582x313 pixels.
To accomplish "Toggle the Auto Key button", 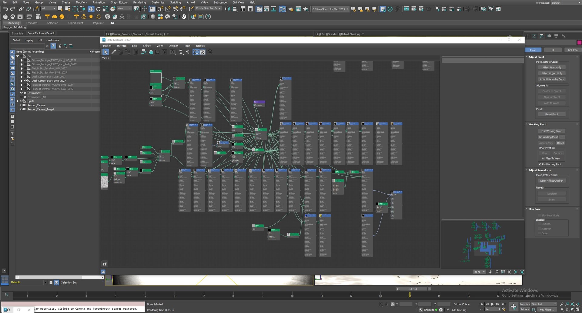I will (525, 304).
